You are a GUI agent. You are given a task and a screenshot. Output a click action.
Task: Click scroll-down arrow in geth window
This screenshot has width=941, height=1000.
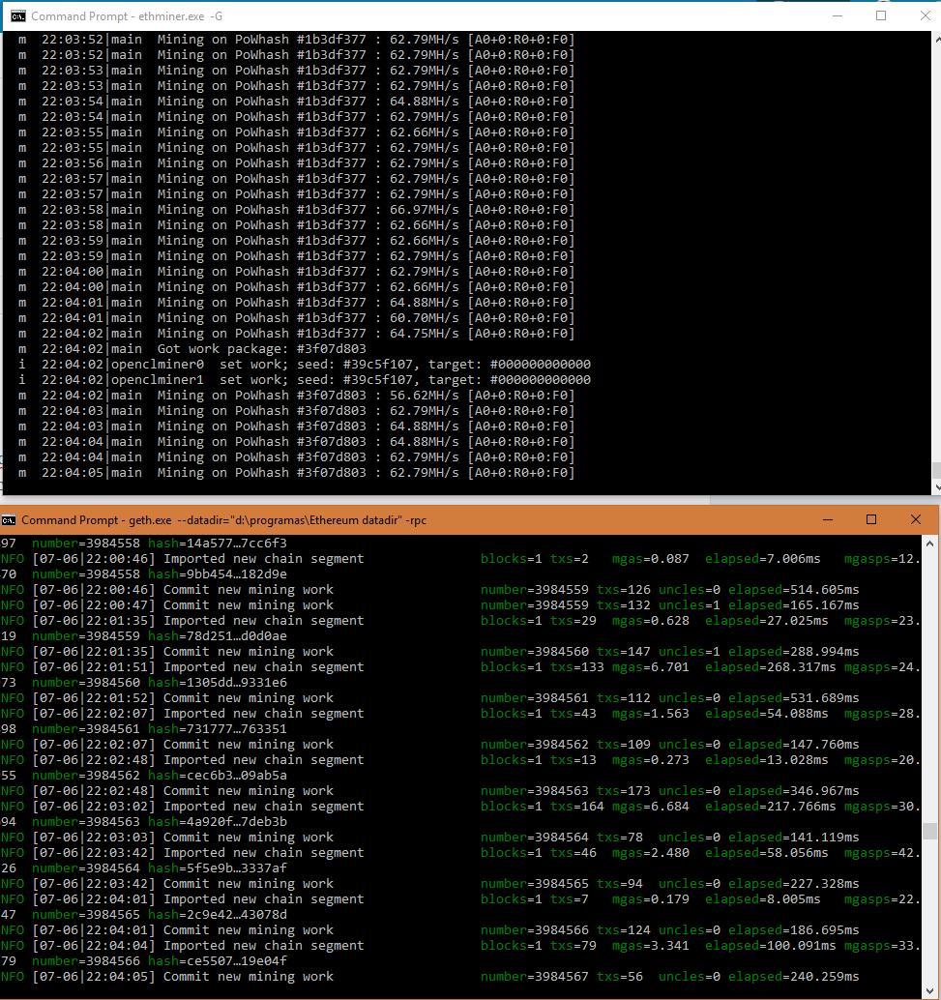tap(929, 991)
